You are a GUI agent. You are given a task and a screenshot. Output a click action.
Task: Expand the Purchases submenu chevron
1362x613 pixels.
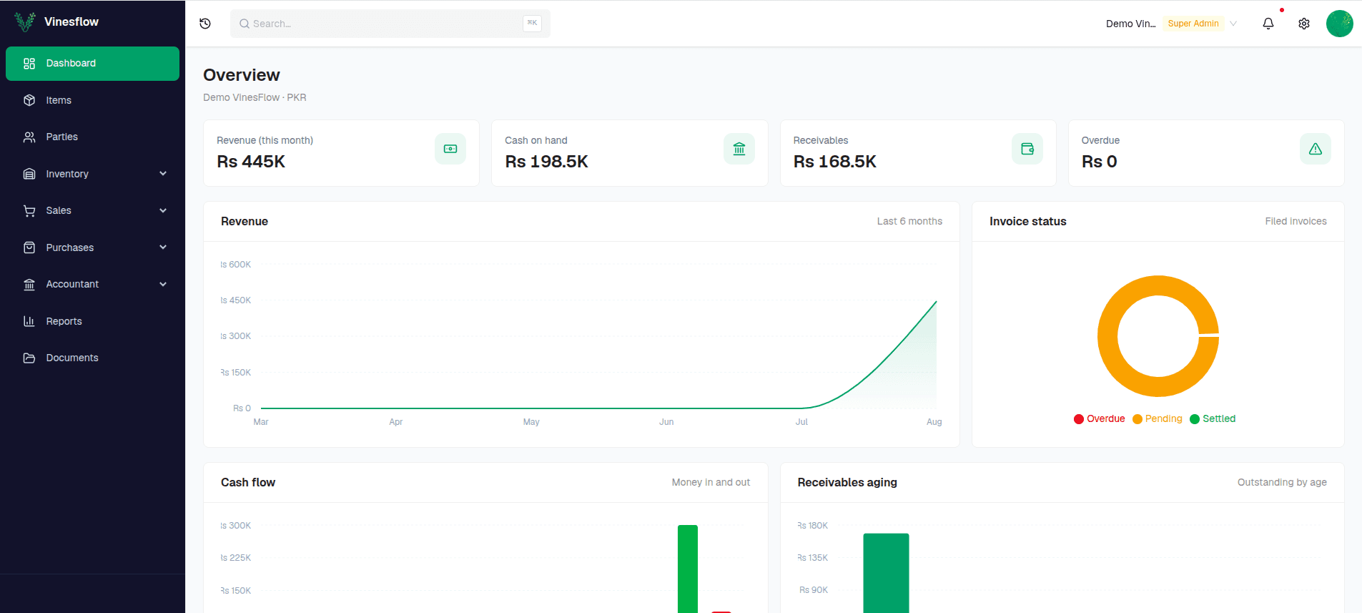[163, 247]
